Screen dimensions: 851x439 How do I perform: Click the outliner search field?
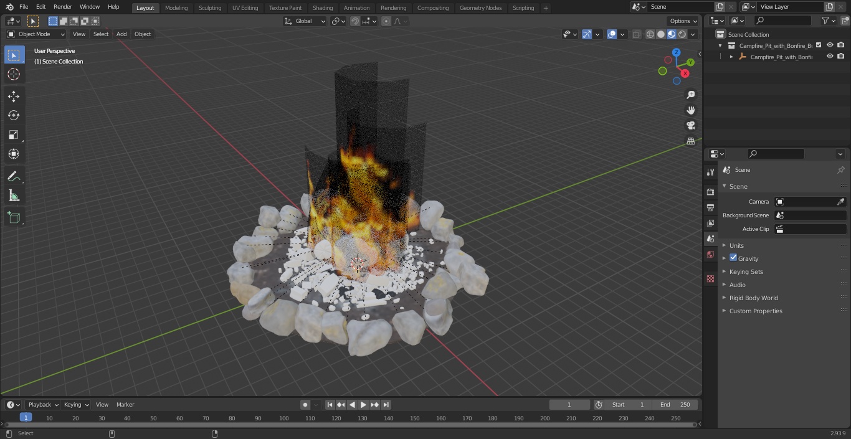click(x=782, y=21)
